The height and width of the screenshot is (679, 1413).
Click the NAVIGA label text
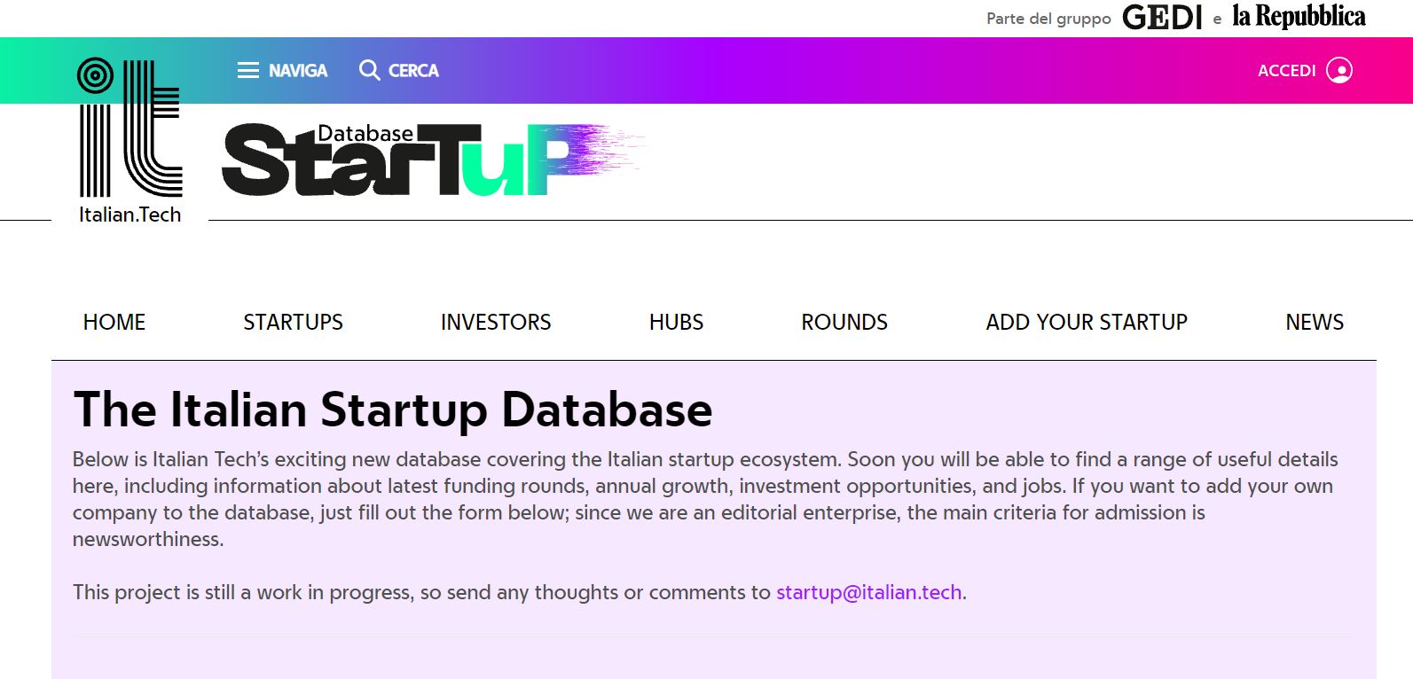298,70
